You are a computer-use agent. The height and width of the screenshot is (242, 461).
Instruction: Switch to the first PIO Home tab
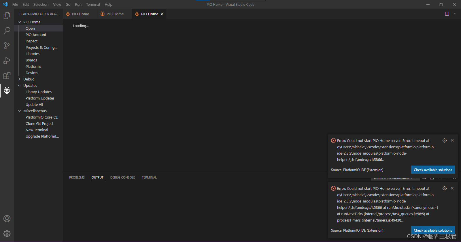(x=80, y=14)
